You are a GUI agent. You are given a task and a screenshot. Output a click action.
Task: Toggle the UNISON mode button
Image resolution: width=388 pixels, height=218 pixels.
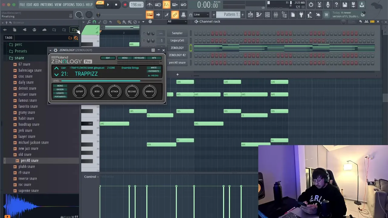60,90
